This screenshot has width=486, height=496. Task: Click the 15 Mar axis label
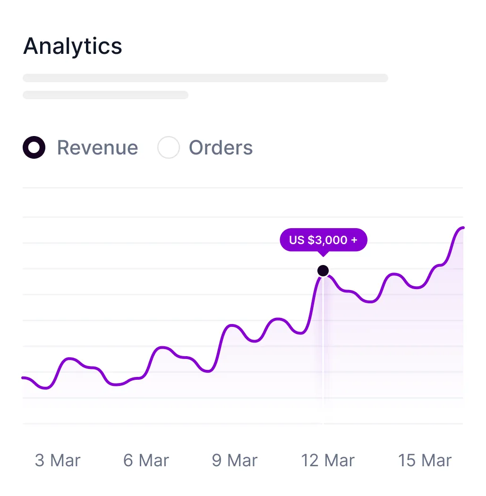coord(425,460)
